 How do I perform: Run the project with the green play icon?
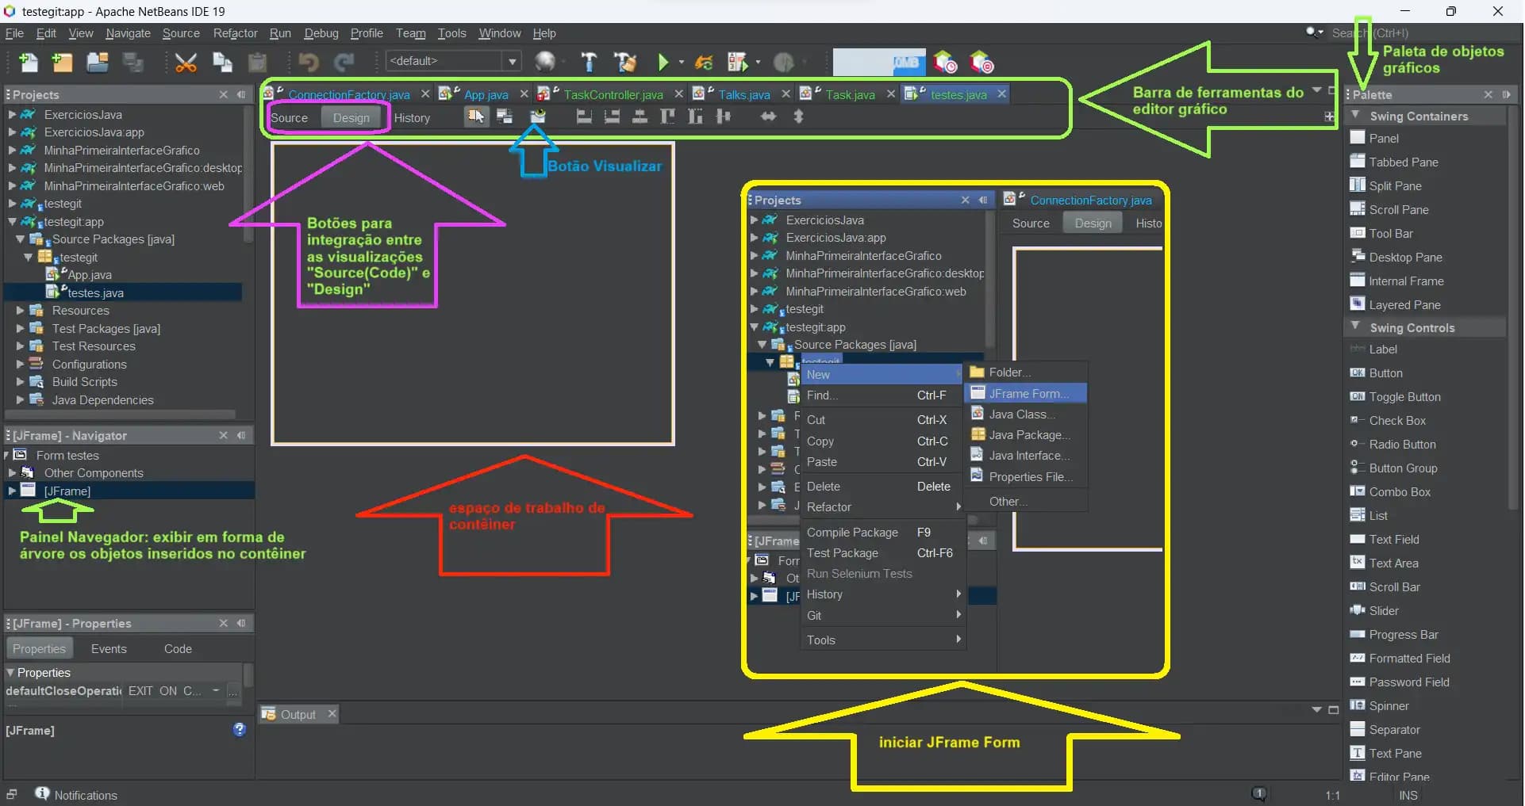pyautogui.click(x=663, y=62)
